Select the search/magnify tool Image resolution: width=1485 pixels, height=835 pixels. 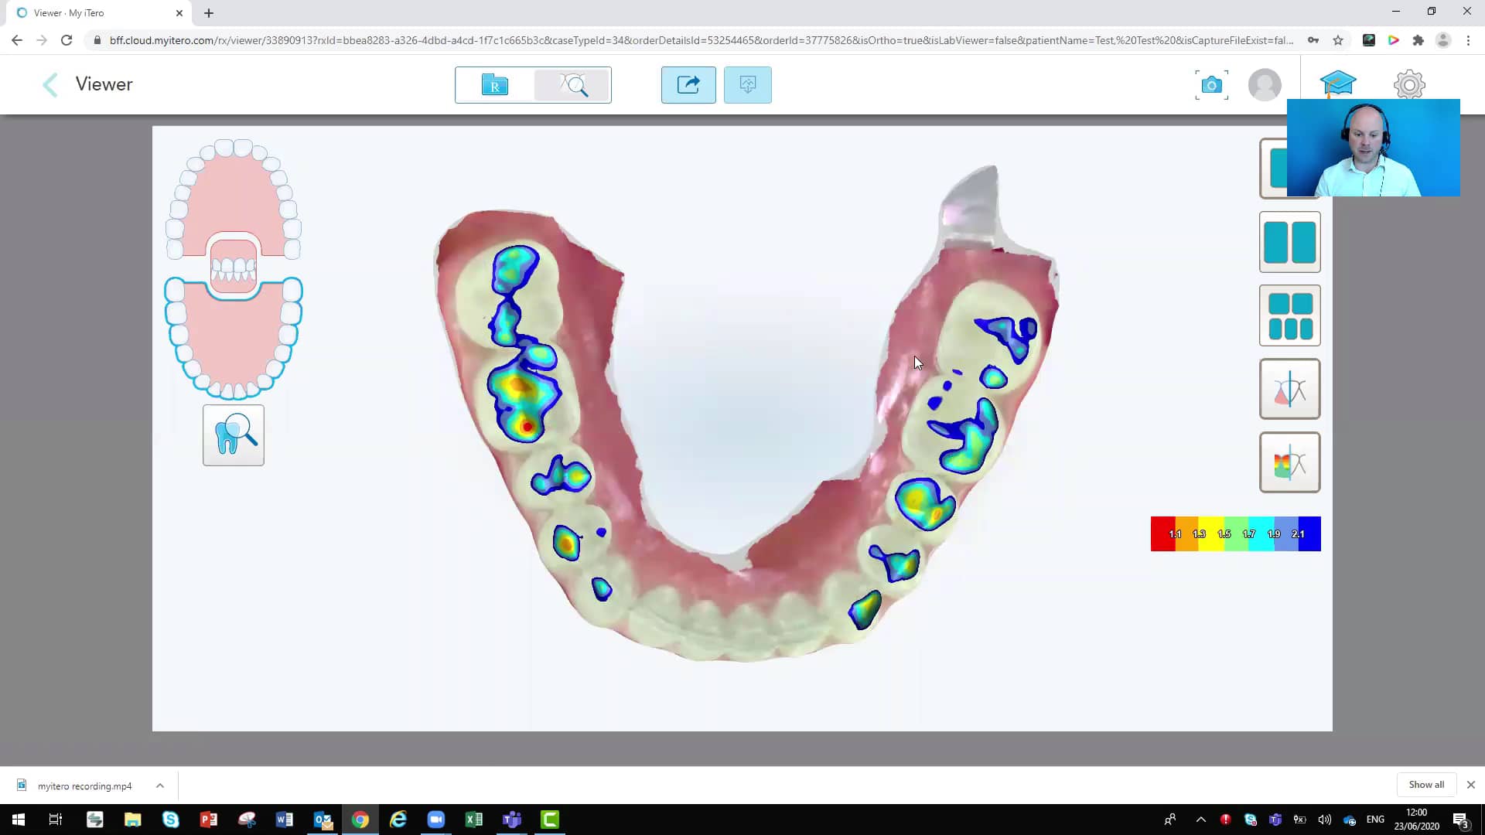575,84
